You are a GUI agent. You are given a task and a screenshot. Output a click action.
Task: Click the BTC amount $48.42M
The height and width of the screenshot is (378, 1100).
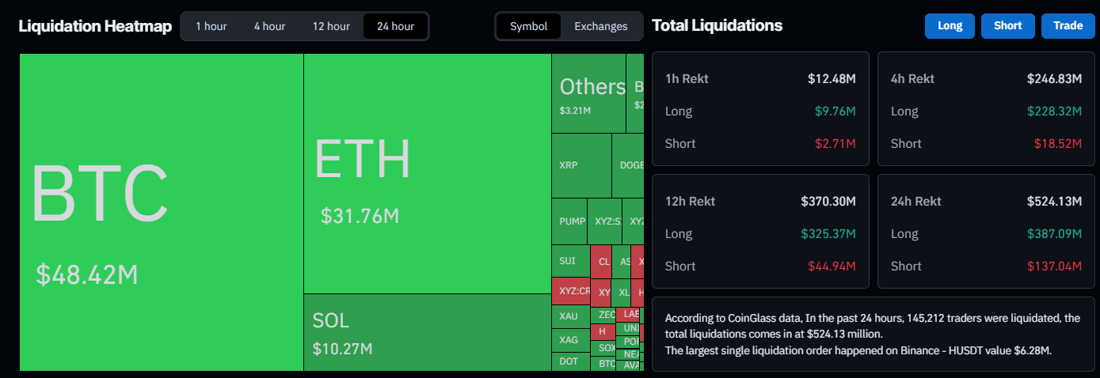pyautogui.click(x=87, y=275)
